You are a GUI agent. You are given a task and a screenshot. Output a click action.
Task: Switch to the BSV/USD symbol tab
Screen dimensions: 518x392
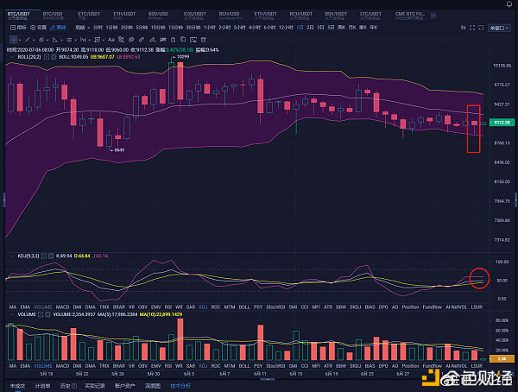pos(158,14)
